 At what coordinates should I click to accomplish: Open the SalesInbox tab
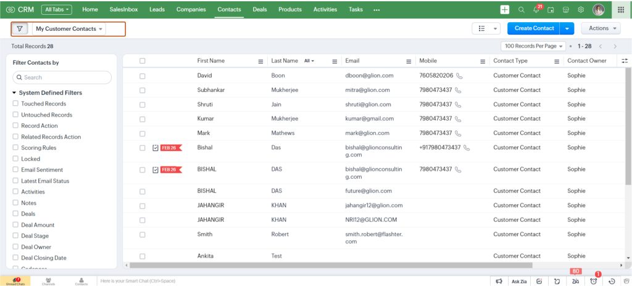[123, 10]
